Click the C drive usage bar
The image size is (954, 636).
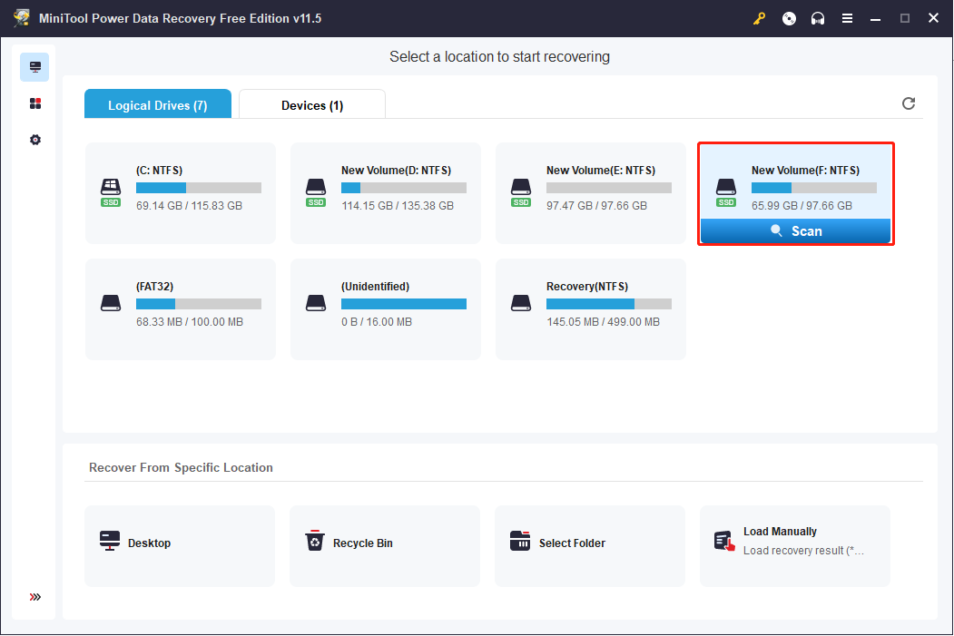coord(199,188)
